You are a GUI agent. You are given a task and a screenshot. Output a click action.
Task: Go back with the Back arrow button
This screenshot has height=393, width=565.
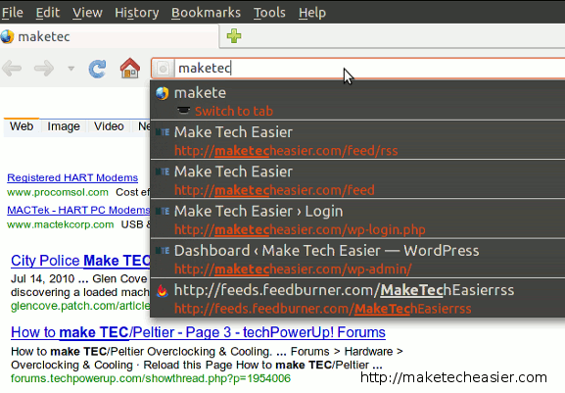12,69
